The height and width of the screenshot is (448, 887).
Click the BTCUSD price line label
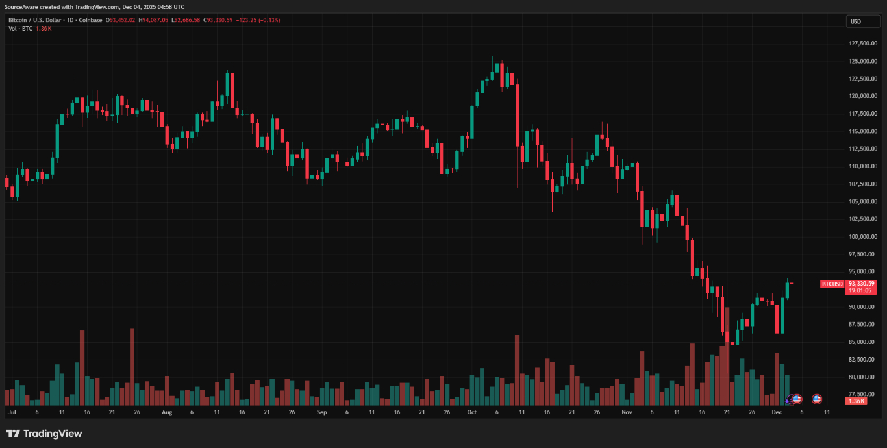(x=832, y=284)
